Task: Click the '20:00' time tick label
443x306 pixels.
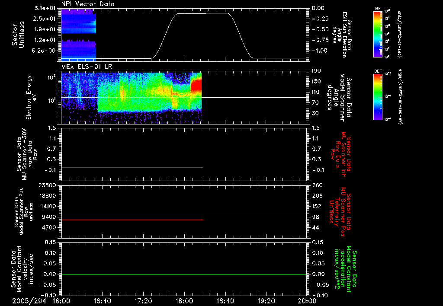Action: [307, 301]
